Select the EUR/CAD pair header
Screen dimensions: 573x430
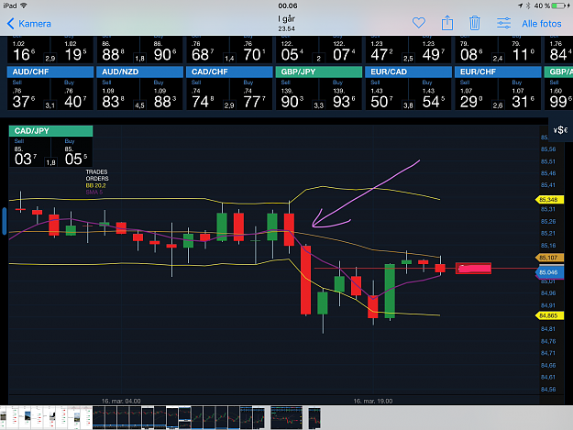(x=408, y=72)
